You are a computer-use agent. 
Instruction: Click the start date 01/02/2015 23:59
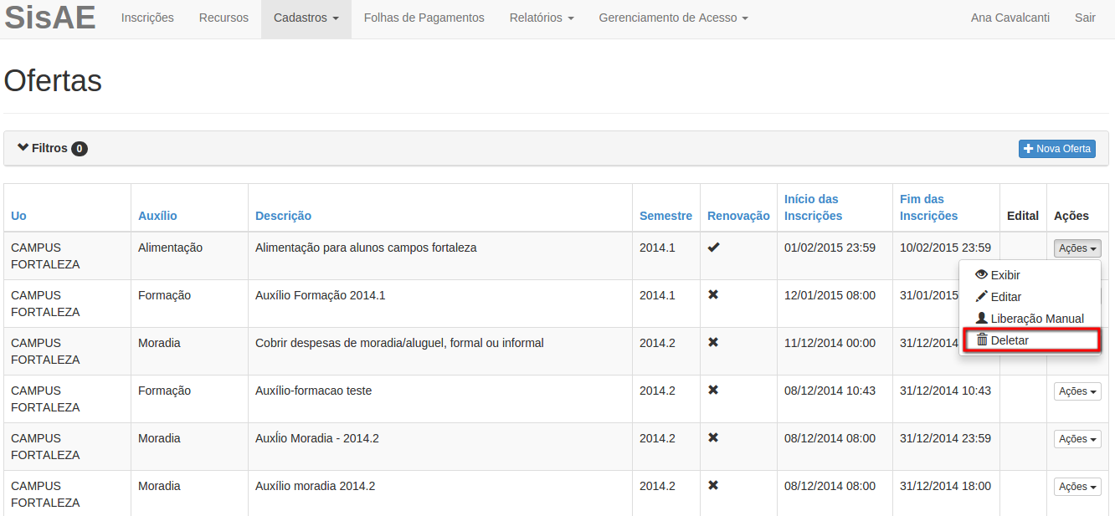(x=830, y=248)
